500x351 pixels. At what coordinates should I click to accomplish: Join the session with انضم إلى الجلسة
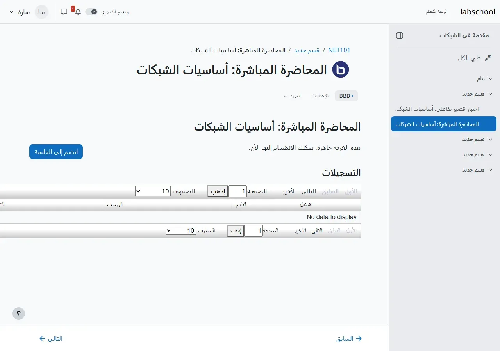coord(56,152)
